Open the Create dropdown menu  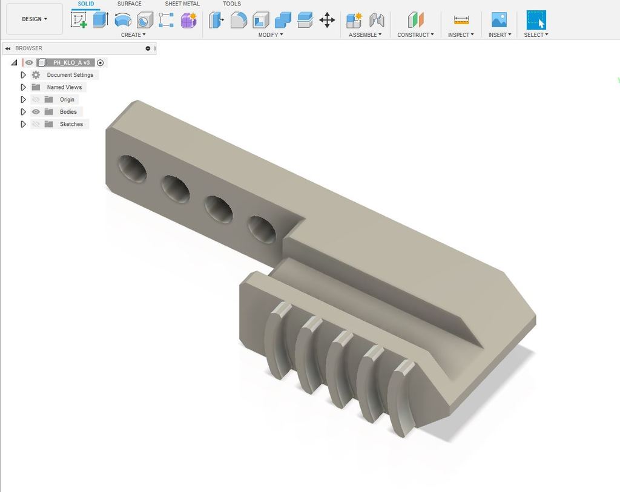click(133, 34)
